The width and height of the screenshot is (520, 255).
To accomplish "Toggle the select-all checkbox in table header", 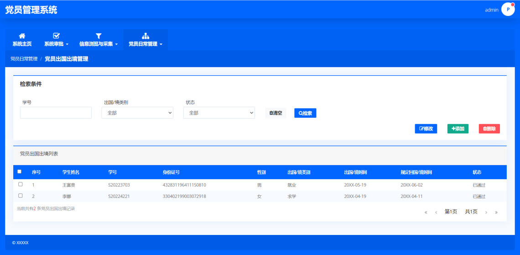I will click(x=19, y=172).
